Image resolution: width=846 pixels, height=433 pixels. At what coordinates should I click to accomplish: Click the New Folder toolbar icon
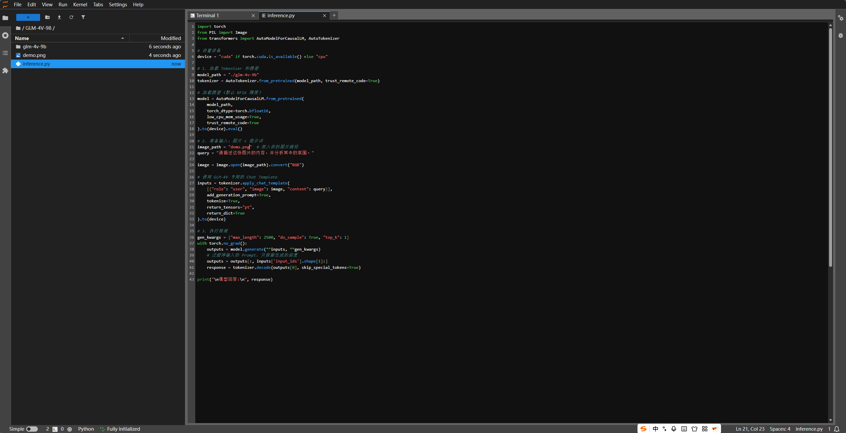point(47,17)
